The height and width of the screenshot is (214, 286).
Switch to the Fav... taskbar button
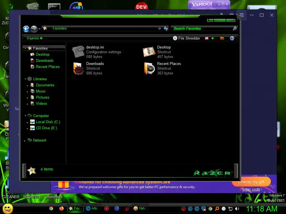pos(75,208)
